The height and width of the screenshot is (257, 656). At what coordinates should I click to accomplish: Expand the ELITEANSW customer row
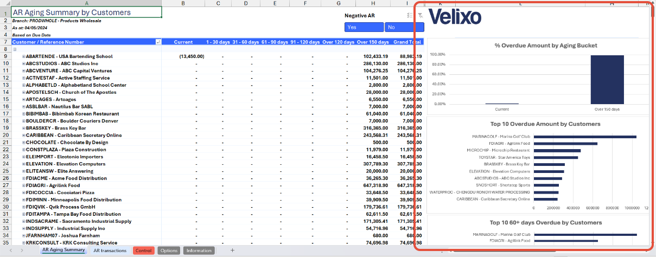[x=23, y=171]
